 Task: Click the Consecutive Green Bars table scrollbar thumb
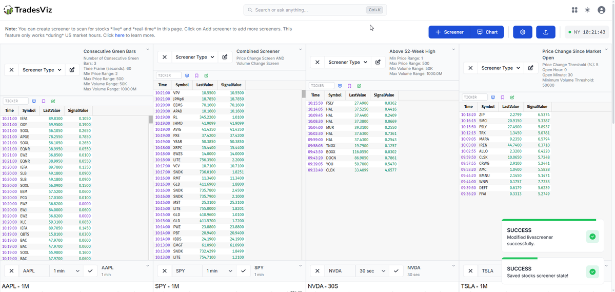pyautogui.click(x=151, y=119)
